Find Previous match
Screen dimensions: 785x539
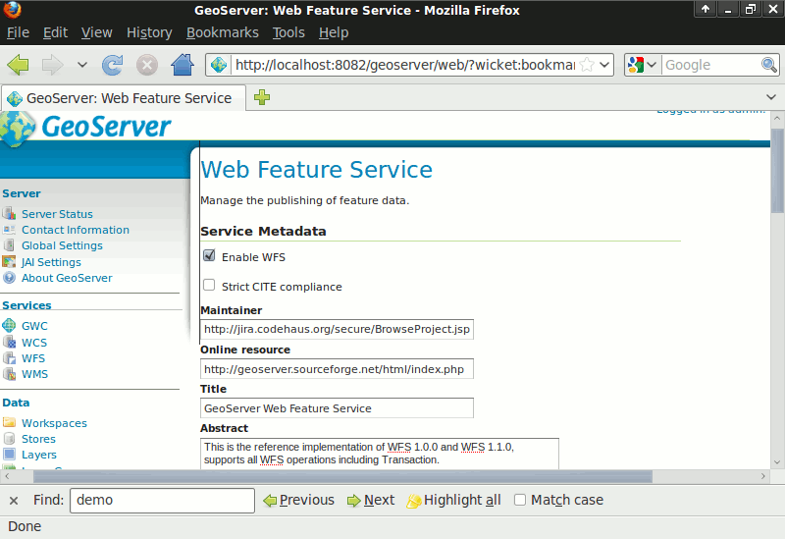(299, 500)
